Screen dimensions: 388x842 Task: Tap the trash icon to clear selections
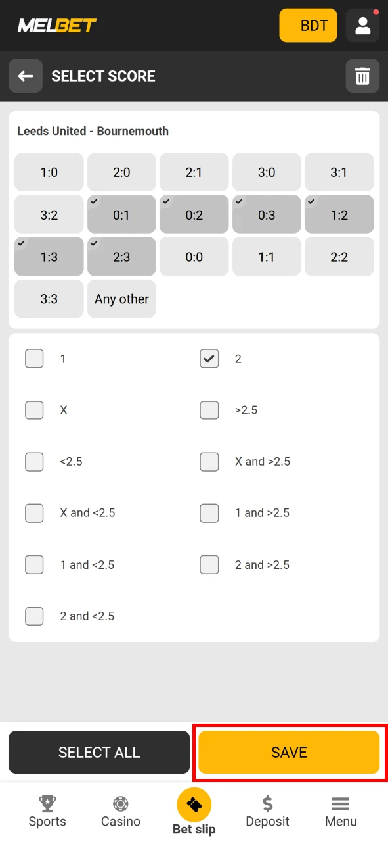click(362, 76)
